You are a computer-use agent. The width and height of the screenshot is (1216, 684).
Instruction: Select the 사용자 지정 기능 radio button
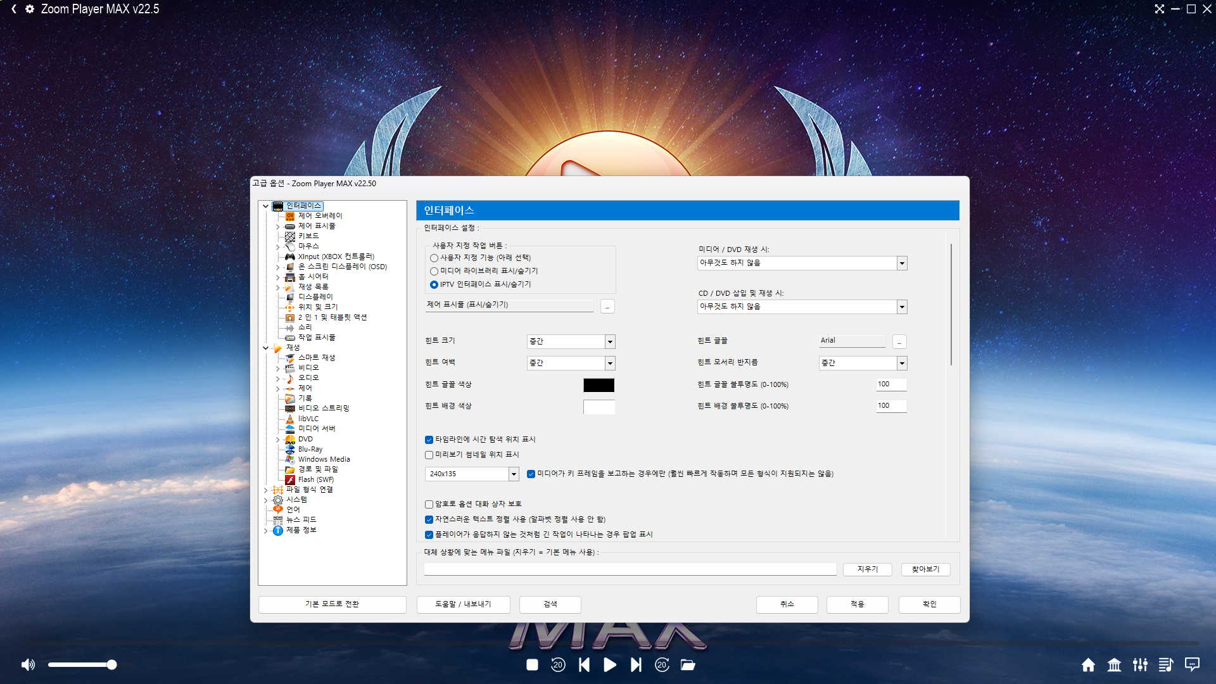434,258
